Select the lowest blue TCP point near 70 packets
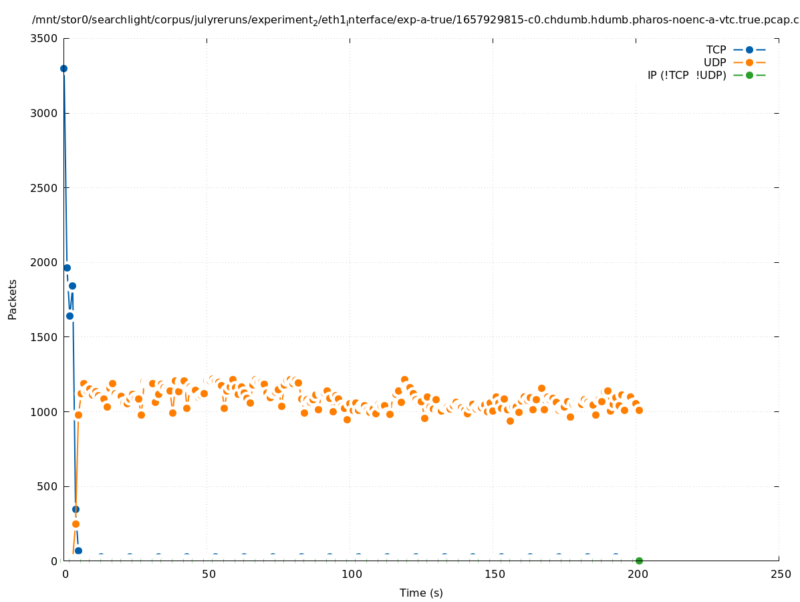 point(78,550)
